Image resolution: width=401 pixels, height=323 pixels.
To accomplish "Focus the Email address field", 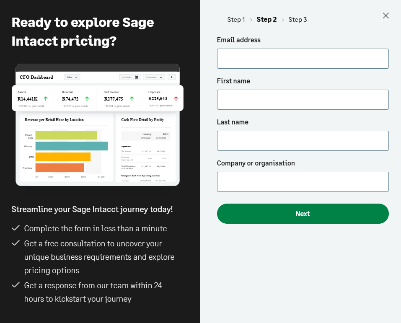I will [x=303, y=59].
